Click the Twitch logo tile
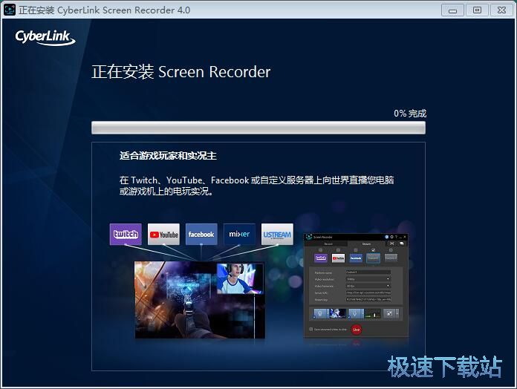Viewport: 517px width, 389px height. click(x=126, y=234)
